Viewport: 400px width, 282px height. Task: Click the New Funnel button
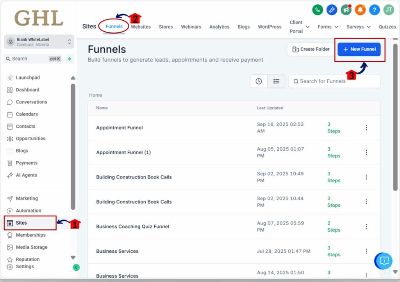click(x=359, y=49)
